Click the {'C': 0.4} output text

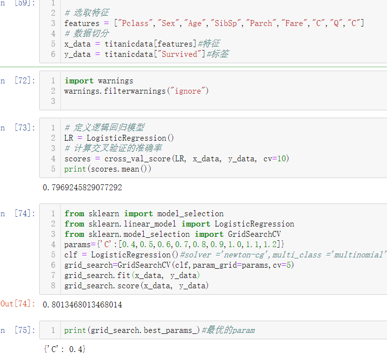64,349
